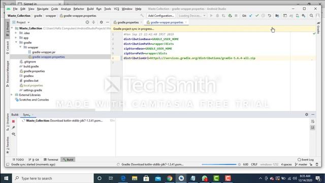Image resolution: width=325 pixels, height=183 pixels.
Task: Click the Git rollback arrow icon
Action: point(270,16)
